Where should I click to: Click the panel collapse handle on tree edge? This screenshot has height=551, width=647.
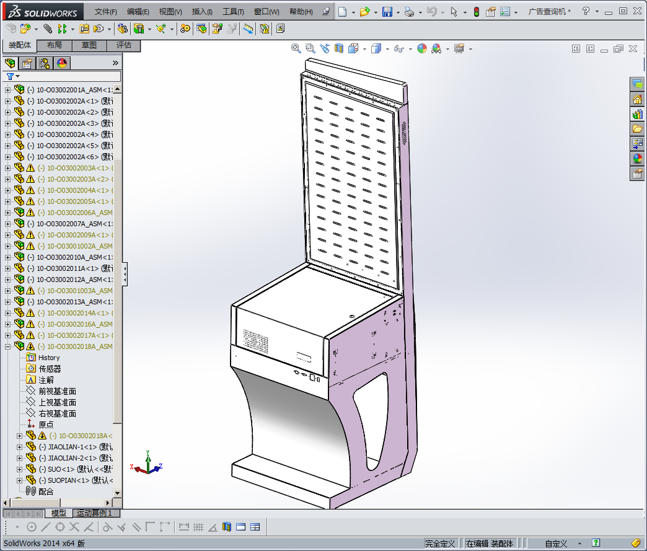125,274
